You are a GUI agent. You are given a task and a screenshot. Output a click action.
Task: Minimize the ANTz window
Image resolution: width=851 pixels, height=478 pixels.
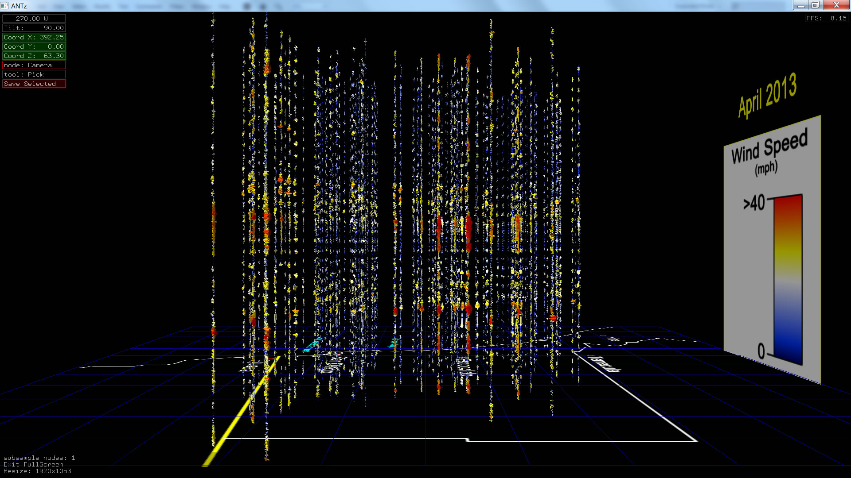point(801,5)
